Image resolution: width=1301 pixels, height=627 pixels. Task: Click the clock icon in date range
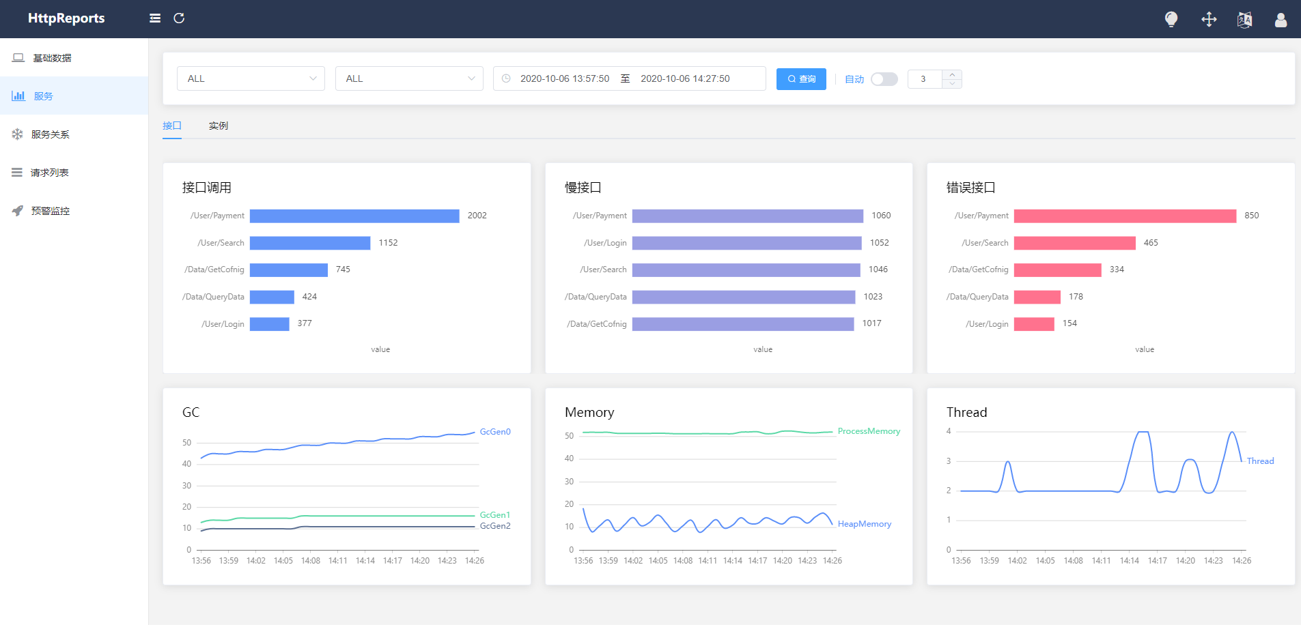506,78
